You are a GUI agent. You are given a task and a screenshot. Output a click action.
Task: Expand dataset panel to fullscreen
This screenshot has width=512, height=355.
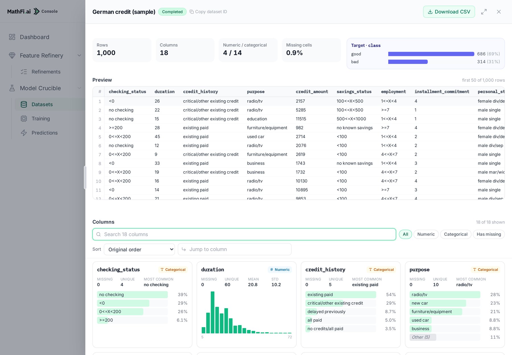484,12
